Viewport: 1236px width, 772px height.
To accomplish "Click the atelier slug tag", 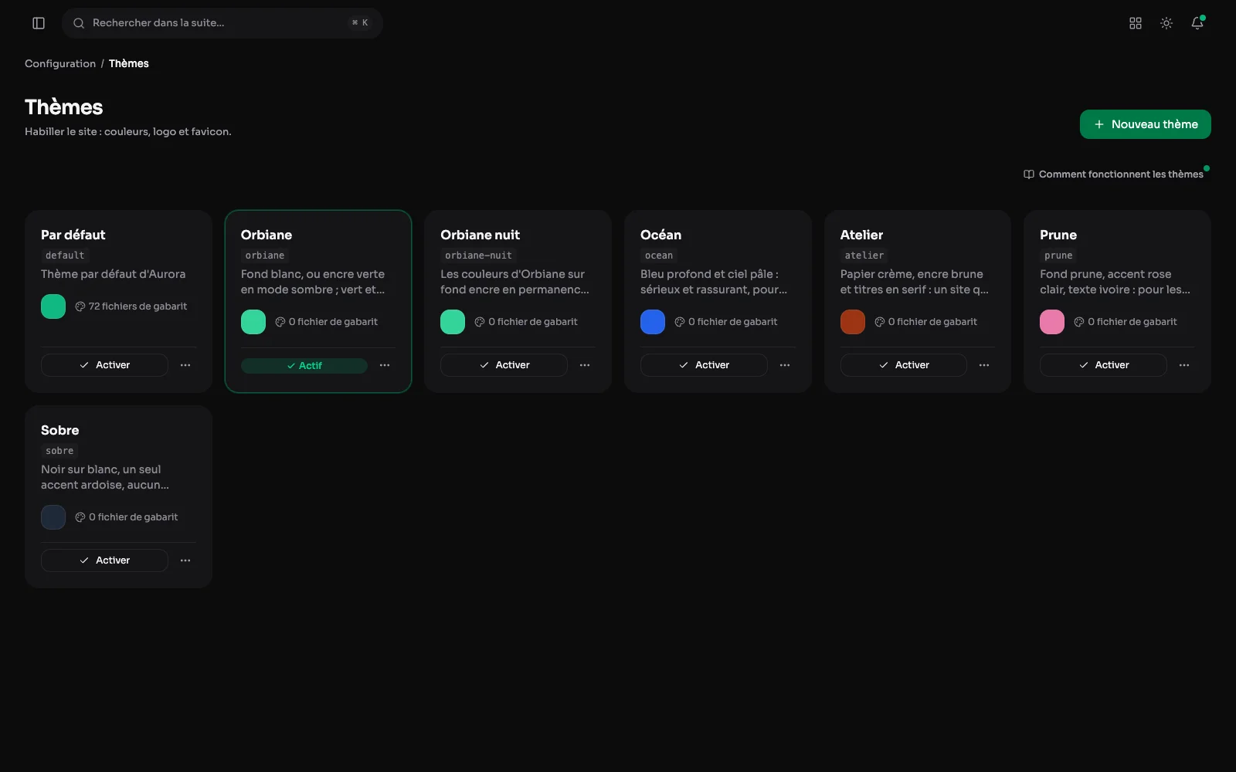I will [x=864, y=256].
